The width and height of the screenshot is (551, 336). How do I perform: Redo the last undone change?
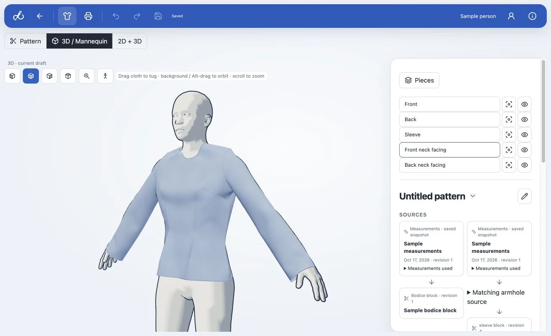pos(137,16)
